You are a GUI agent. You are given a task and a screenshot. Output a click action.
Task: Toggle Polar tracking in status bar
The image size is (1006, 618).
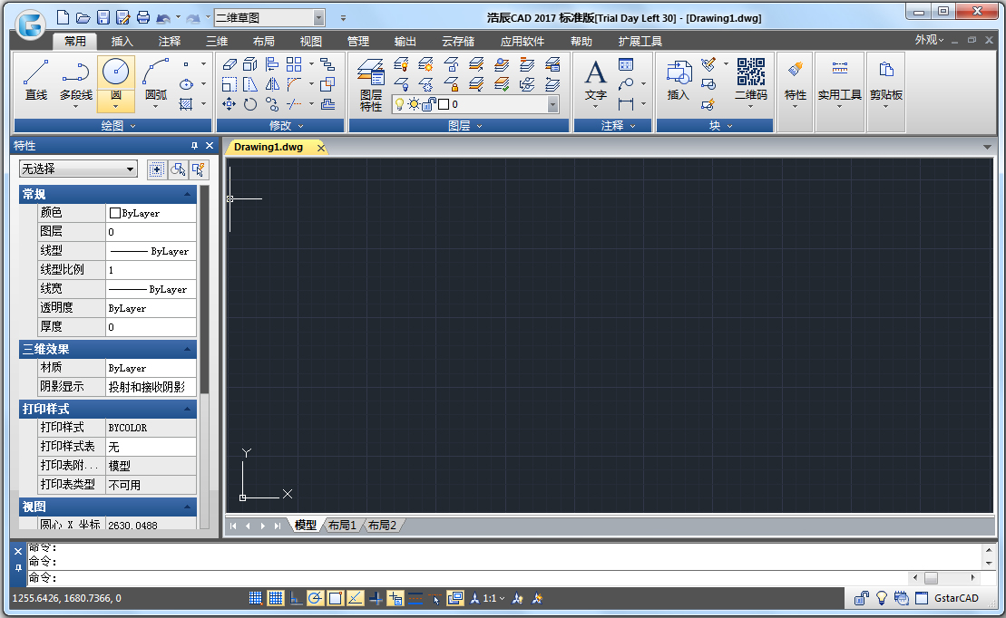pyautogui.click(x=315, y=598)
